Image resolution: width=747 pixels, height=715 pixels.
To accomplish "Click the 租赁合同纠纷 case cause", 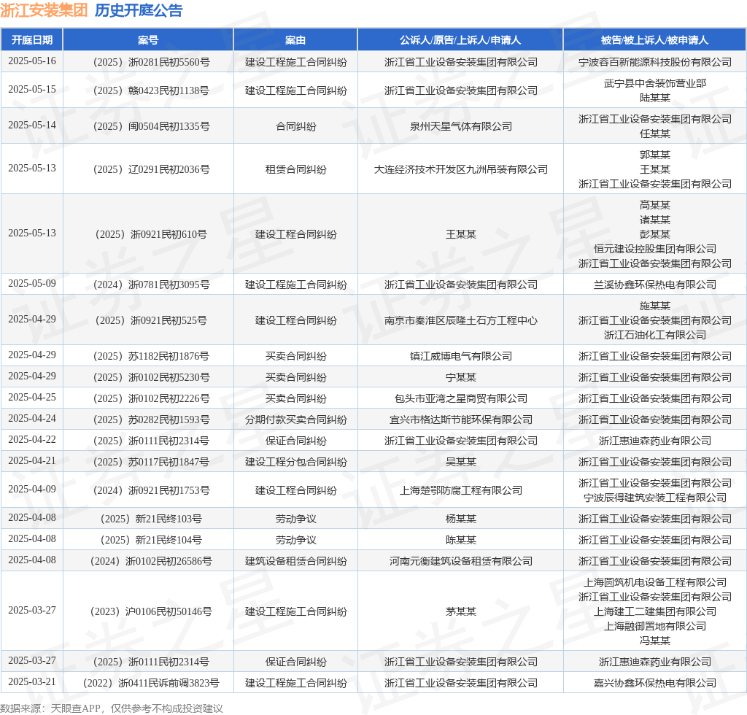I will [x=295, y=169].
